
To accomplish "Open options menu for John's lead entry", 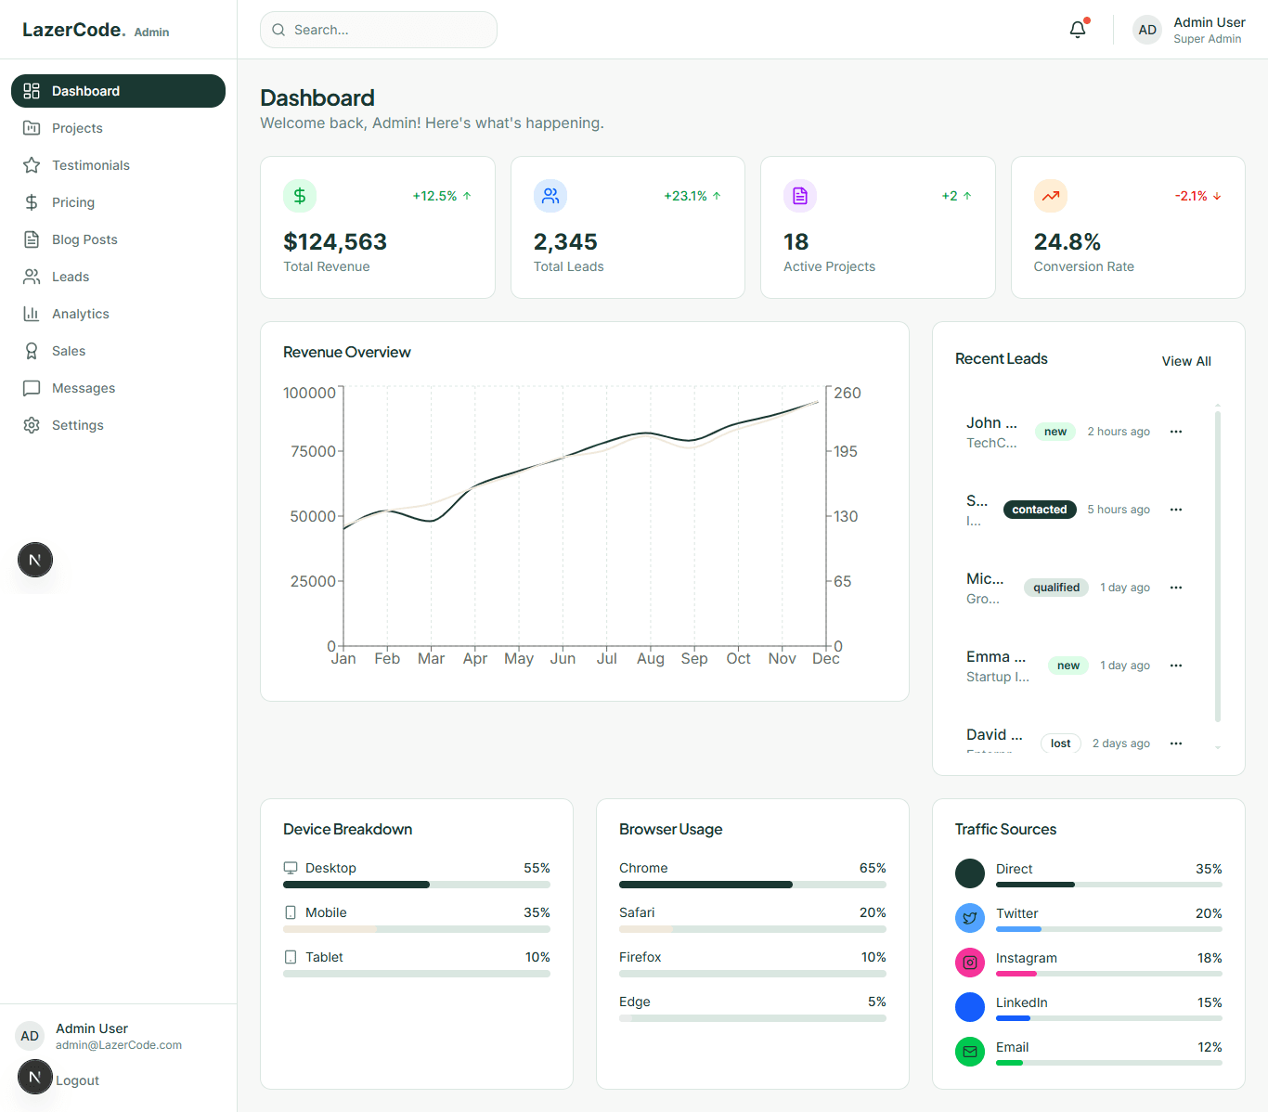I will click(x=1176, y=431).
